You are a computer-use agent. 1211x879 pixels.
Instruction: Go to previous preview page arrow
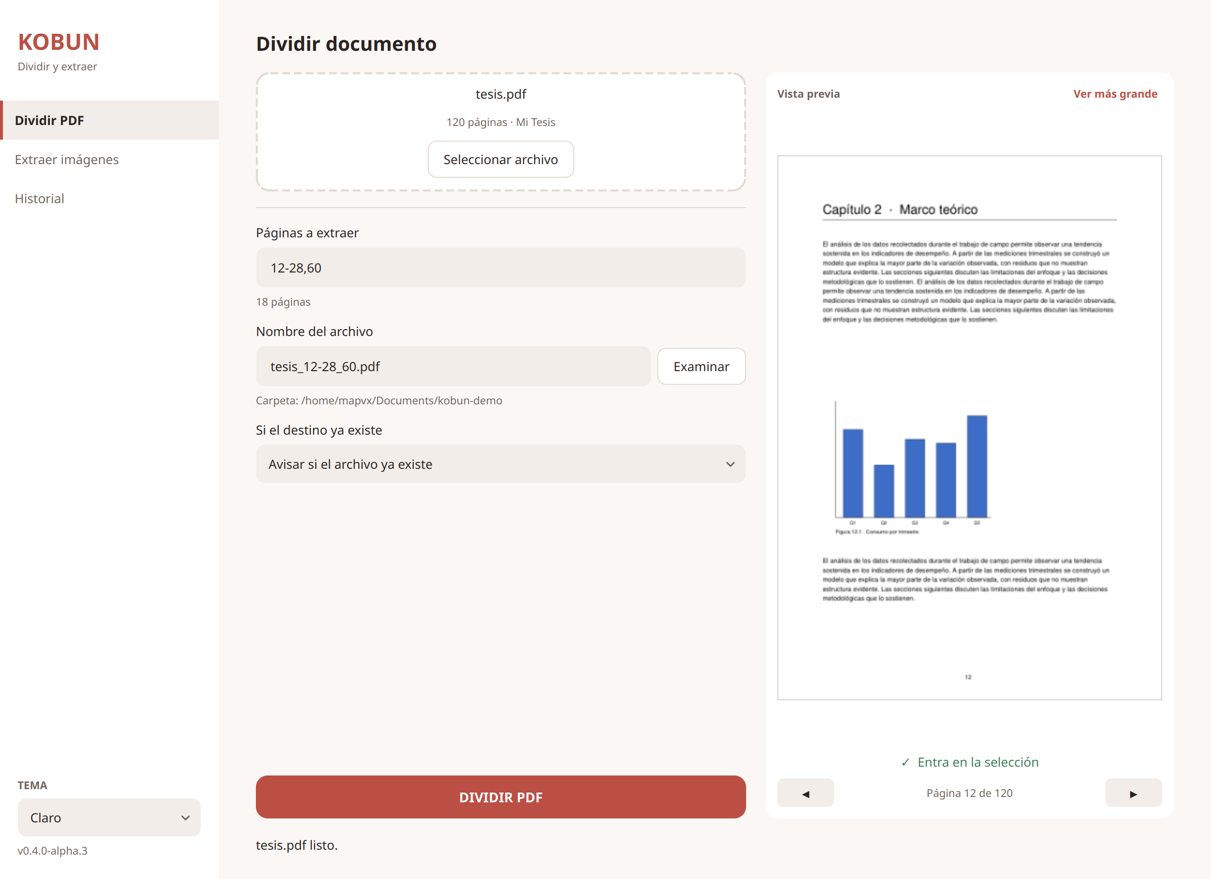click(x=805, y=793)
